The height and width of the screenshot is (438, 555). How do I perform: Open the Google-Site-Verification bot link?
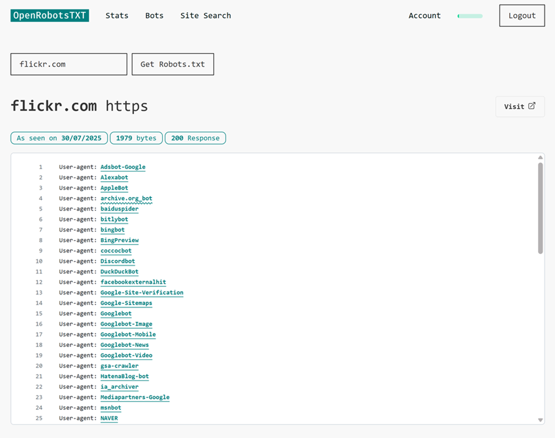(x=142, y=292)
